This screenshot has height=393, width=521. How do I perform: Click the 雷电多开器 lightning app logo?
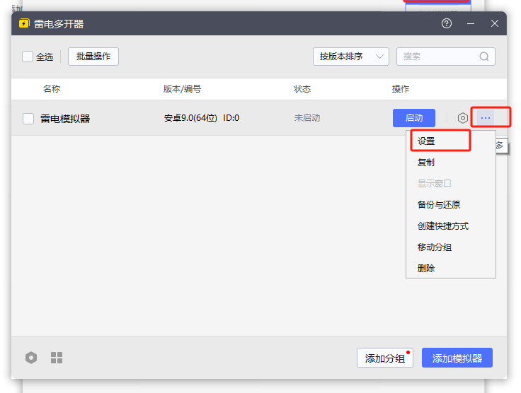(x=24, y=23)
